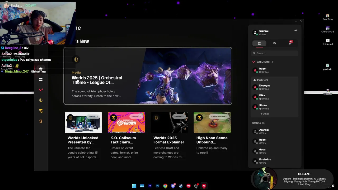This screenshot has height=190, width=338.
Task: Open the CPUID CPU-Z desktop shortcut
Action: 328,30
